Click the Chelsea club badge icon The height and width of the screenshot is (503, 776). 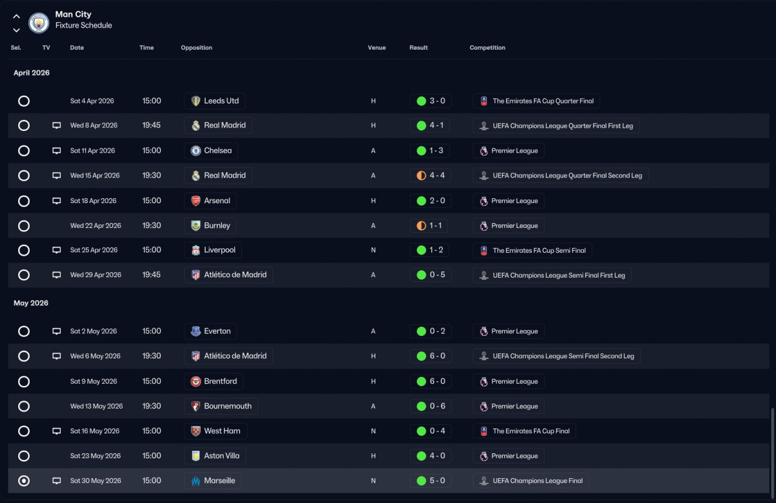coord(196,151)
